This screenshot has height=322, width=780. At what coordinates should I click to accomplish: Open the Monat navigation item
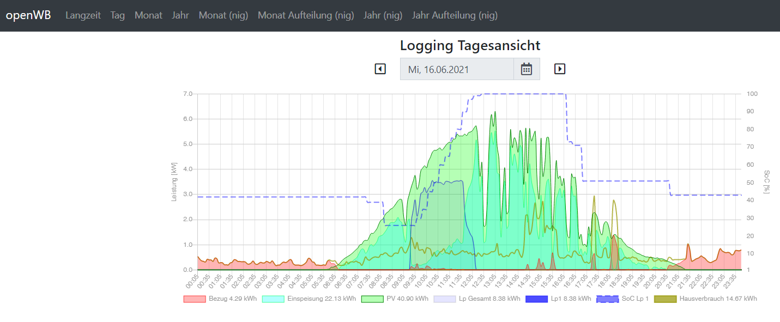click(x=148, y=15)
